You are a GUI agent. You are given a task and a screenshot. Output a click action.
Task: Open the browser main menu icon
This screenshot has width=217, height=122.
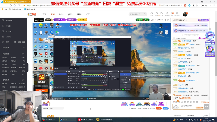pos(214,5)
